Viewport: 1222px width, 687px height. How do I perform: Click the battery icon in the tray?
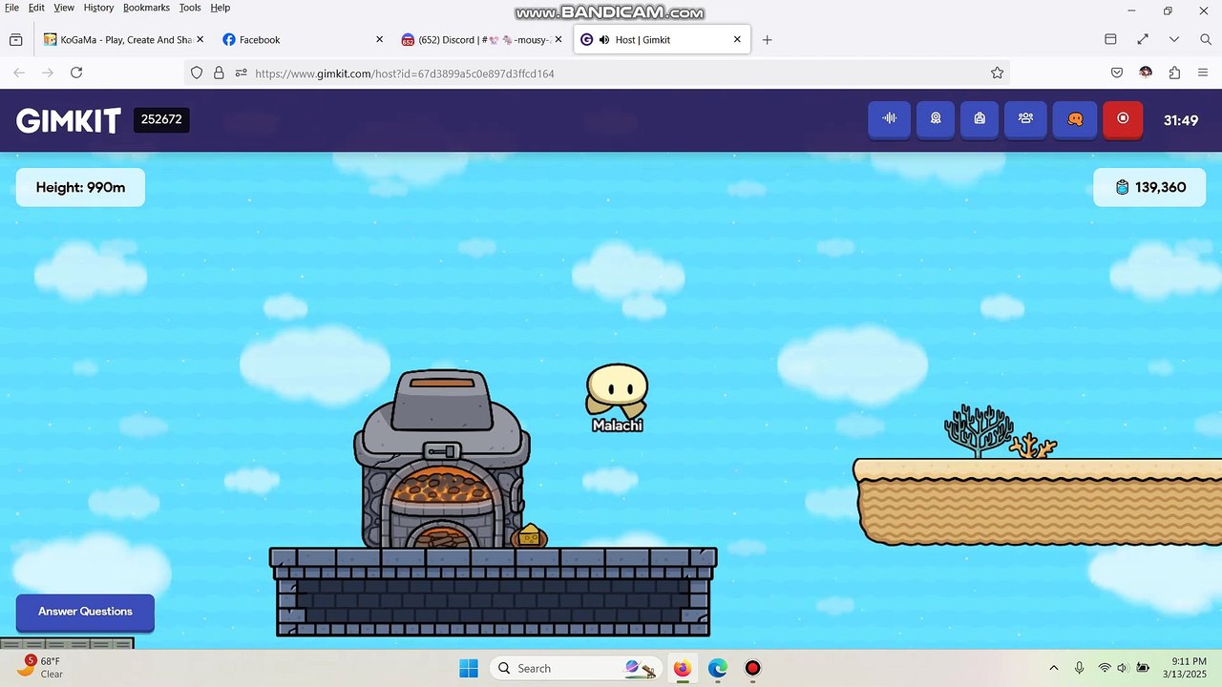click(1142, 668)
